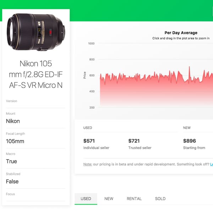Screen dimensions: 213x213
Task: Click the Focal Length value 105mm
Action: click(15, 141)
